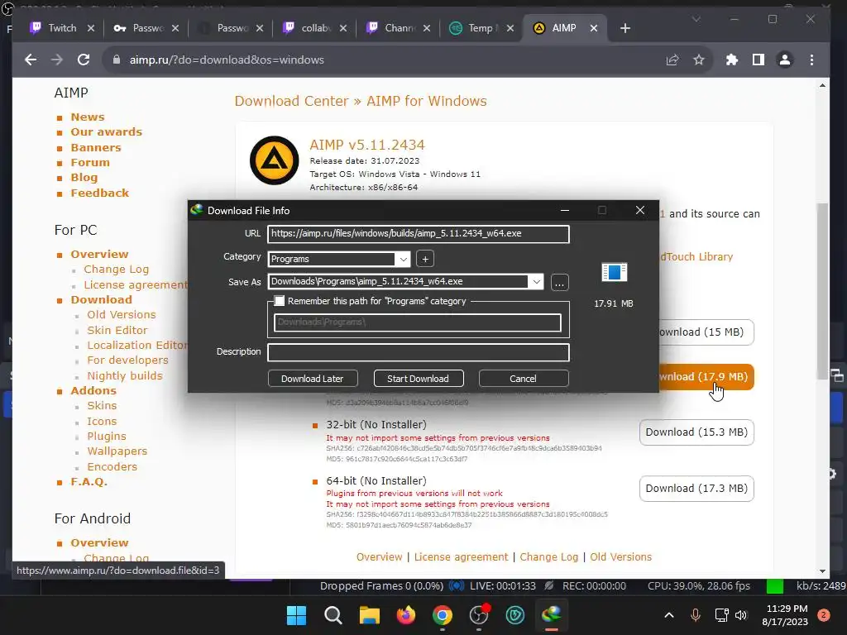The height and width of the screenshot is (635, 847).
Task: Enable Remember this path for Programs category
Action: pos(280,301)
